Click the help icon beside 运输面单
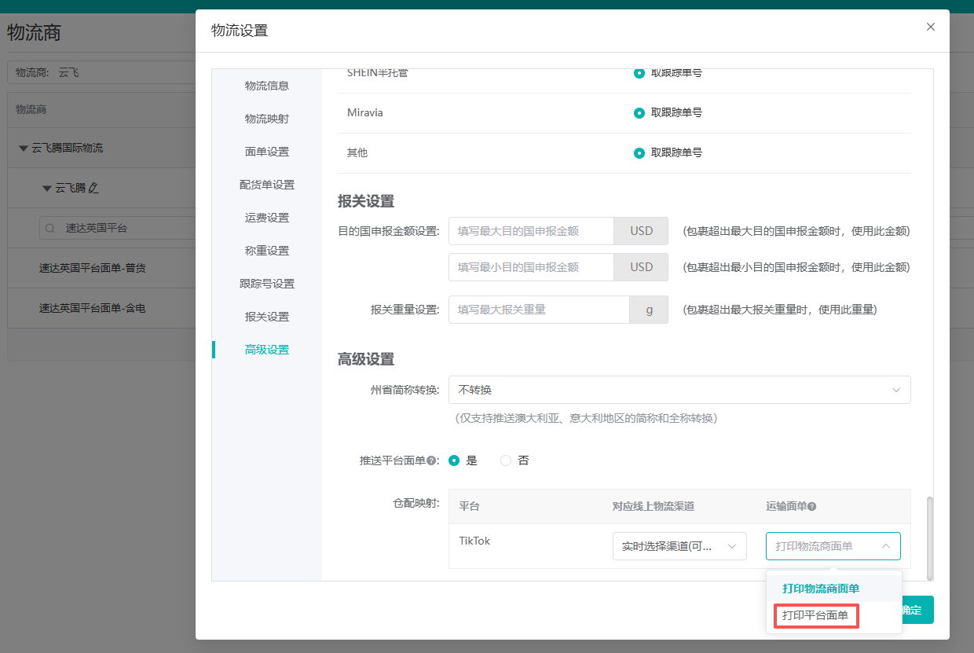Image resolution: width=974 pixels, height=653 pixels. (x=812, y=507)
